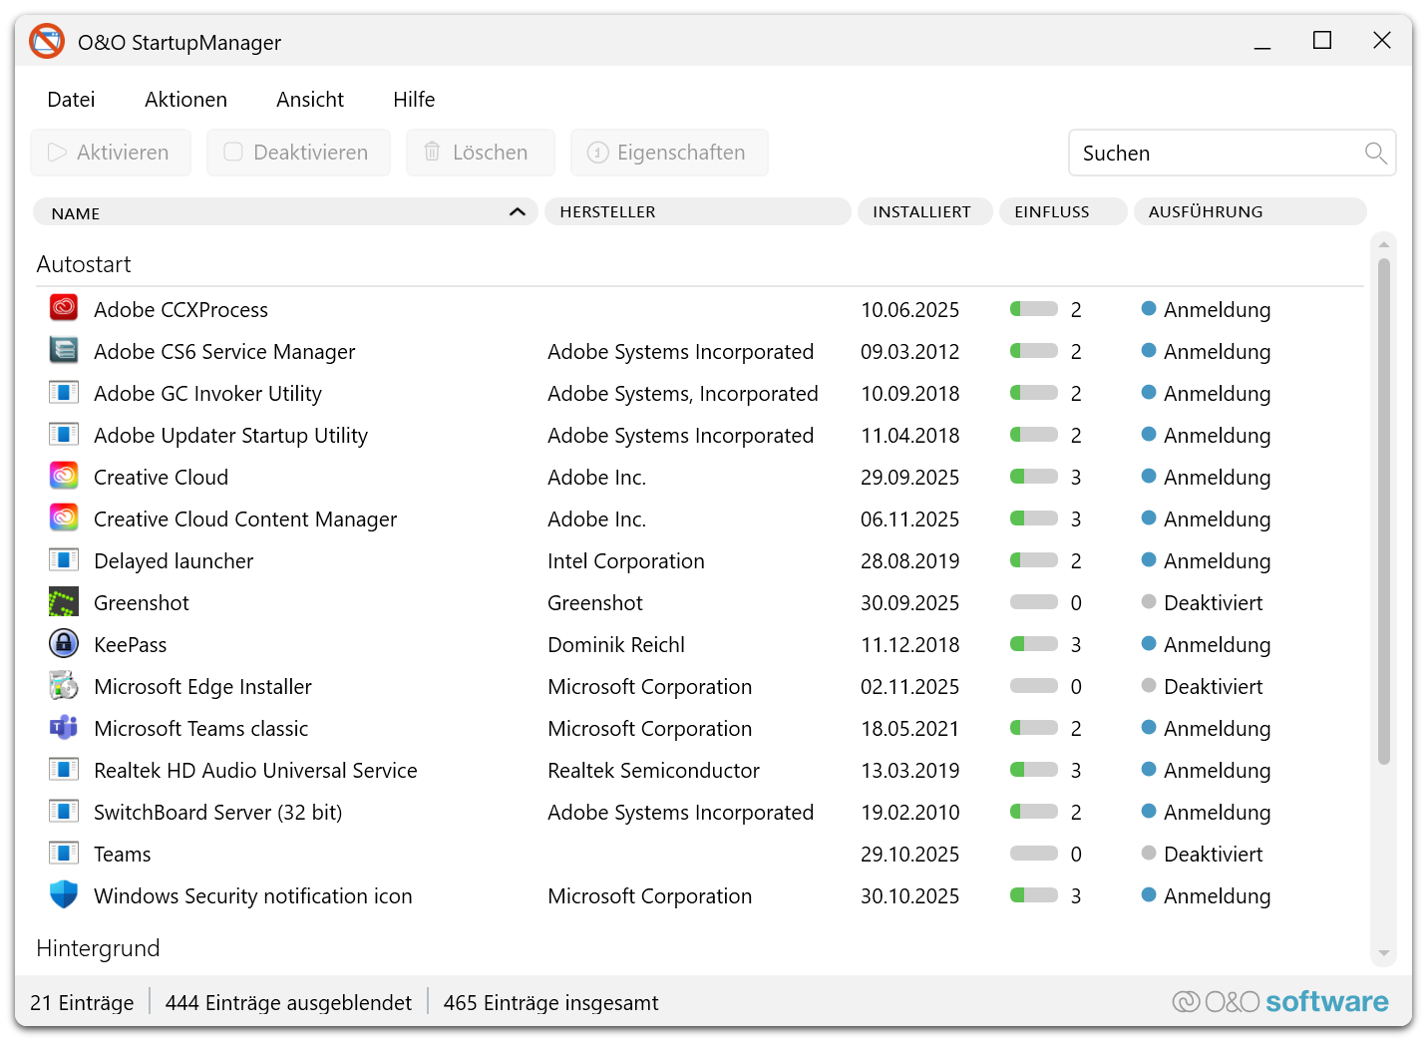Collapse the Autostart group header
Screen dimensions: 1427x1041
pyautogui.click(x=84, y=264)
